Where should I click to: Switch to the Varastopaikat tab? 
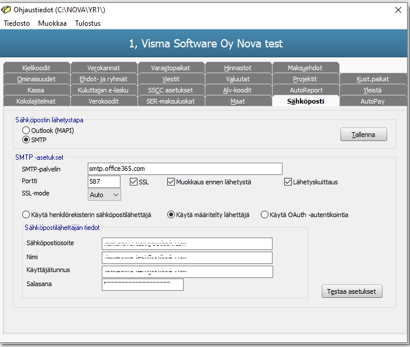tap(171, 68)
